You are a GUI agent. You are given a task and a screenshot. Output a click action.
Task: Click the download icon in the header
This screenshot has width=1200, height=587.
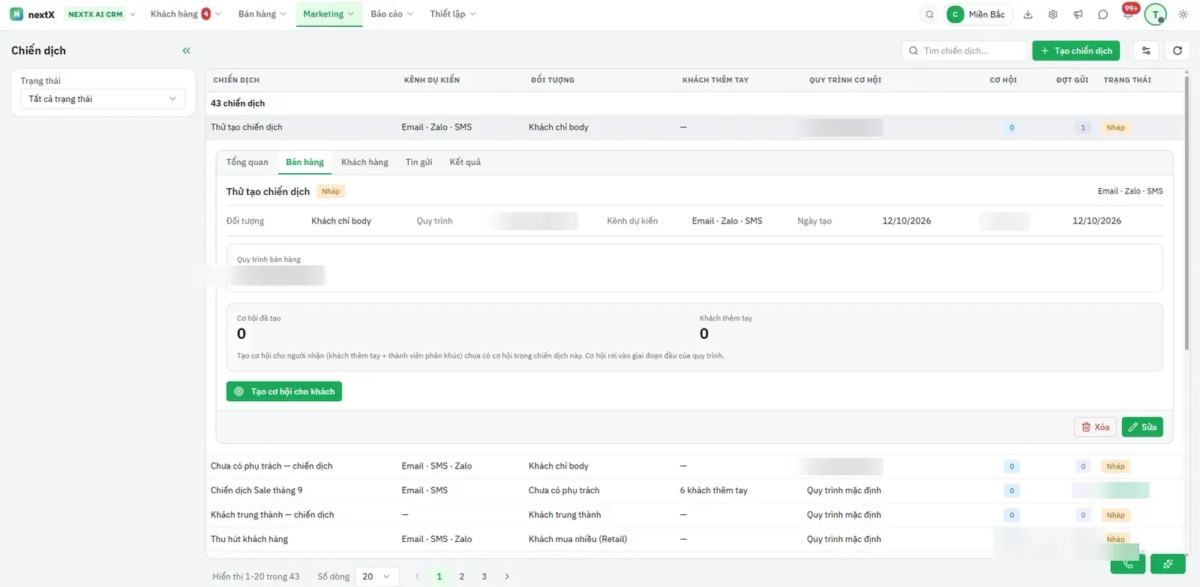point(1028,14)
